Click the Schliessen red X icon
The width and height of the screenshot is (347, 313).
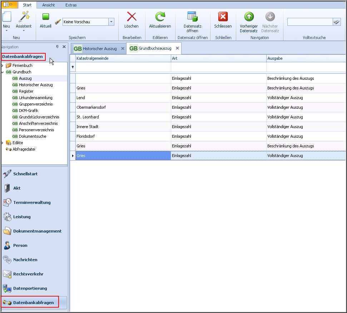pyautogui.click(x=223, y=17)
